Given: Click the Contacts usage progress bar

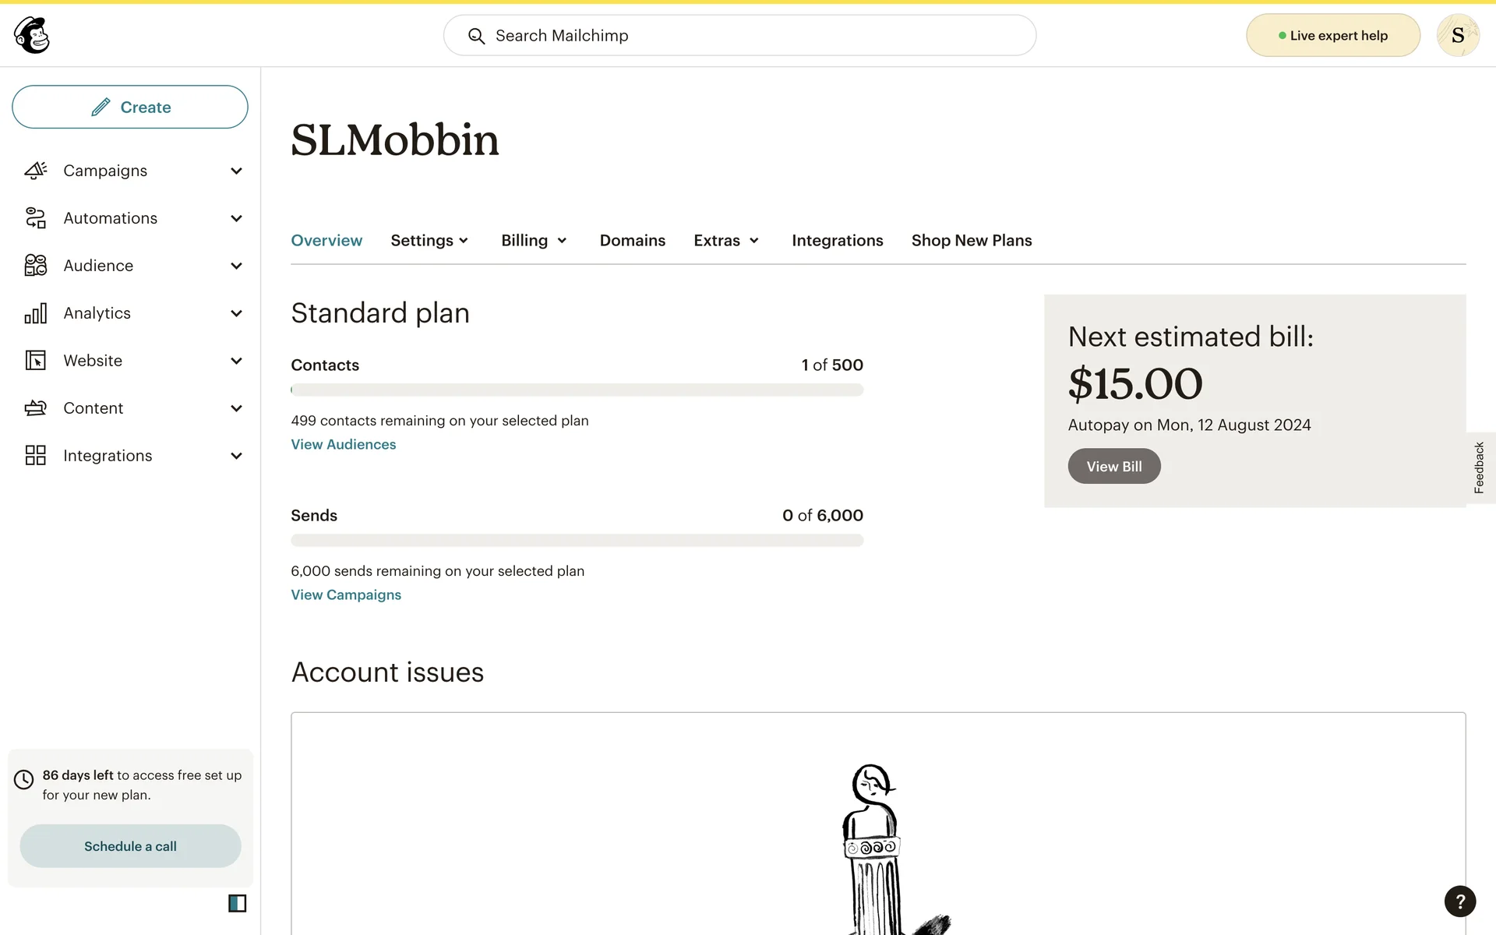Looking at the screenshot, I should pos(577,390).
